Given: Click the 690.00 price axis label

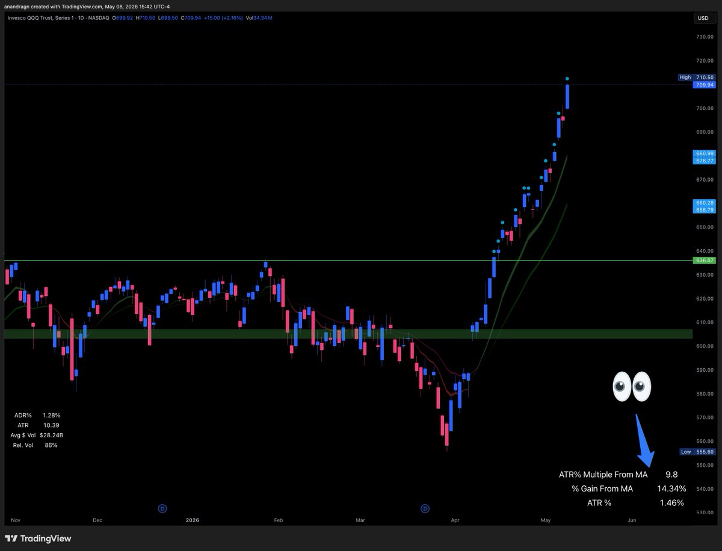Looking at the screenshot, I should (704, 132).
